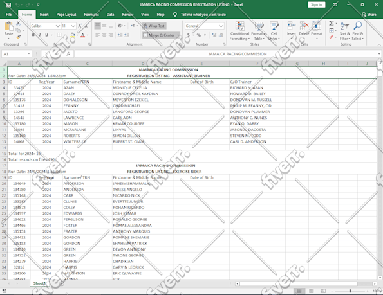Click the Undo arrow icon
Viewport: 383px width, 295px height.
(17, 5)
